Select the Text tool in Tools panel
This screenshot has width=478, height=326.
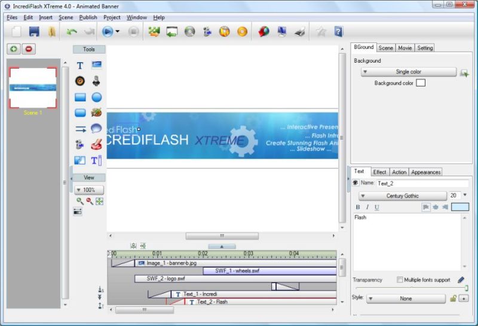(80, 65)
